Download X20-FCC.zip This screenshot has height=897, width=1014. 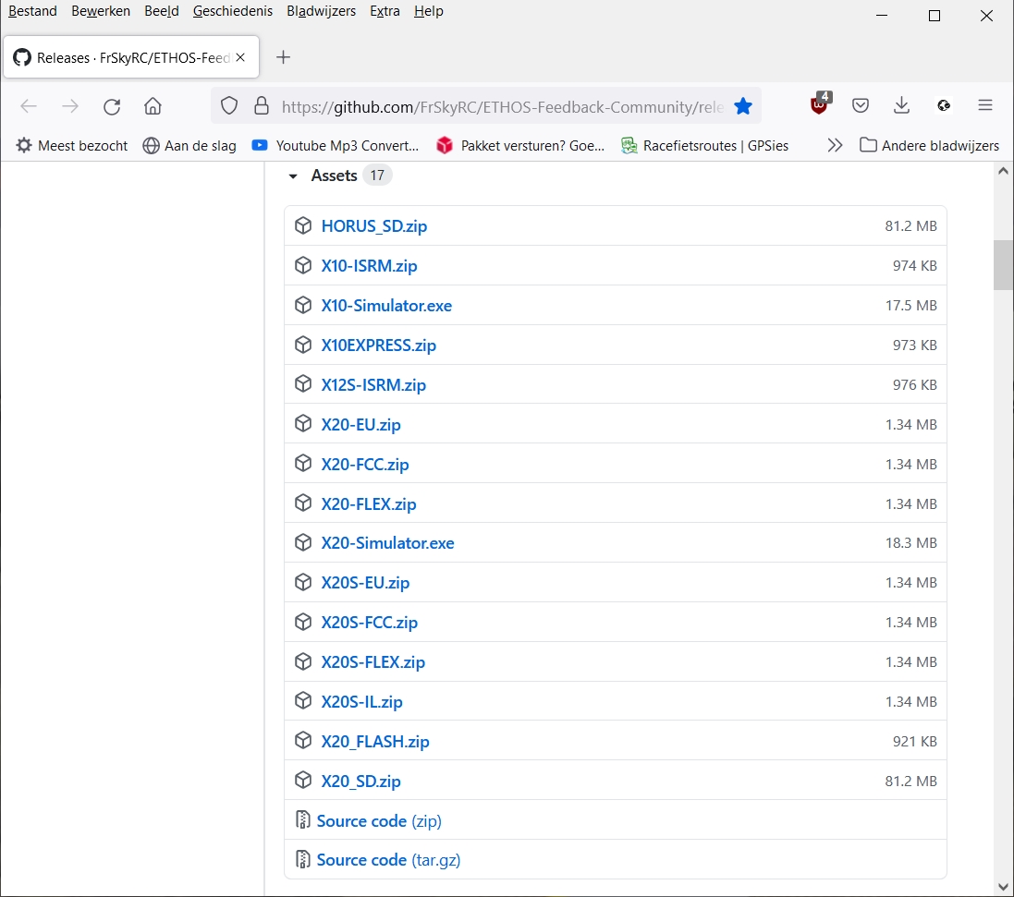[x=365, y=464]
